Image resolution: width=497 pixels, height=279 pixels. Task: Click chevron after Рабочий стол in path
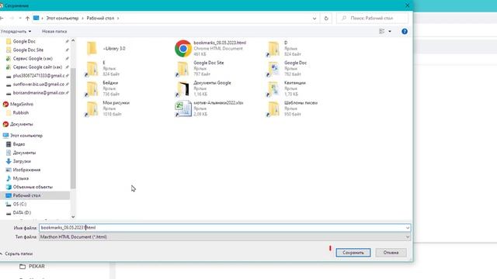click(118, 19)
